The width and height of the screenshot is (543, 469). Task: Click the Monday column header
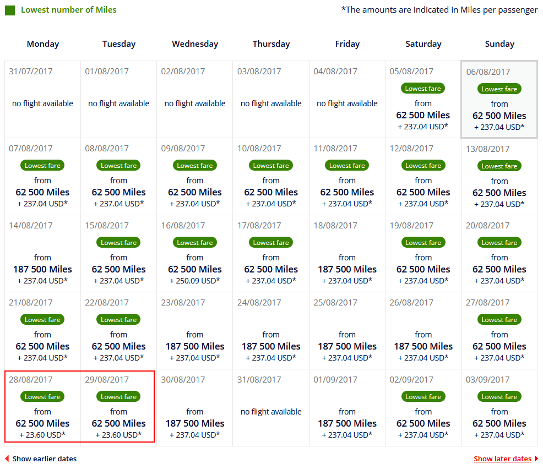pos(43,44)
